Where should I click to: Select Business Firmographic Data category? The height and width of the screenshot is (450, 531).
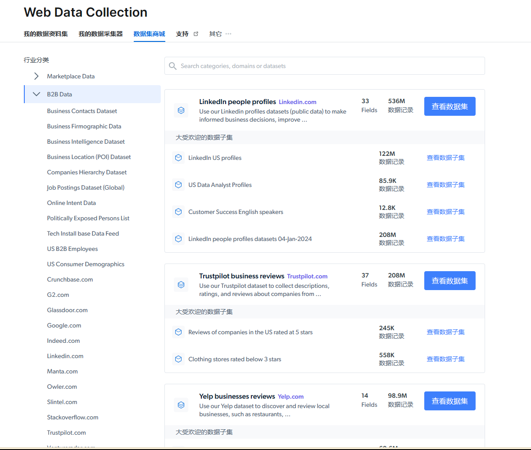pyautogui.click(x=84, y=126)
